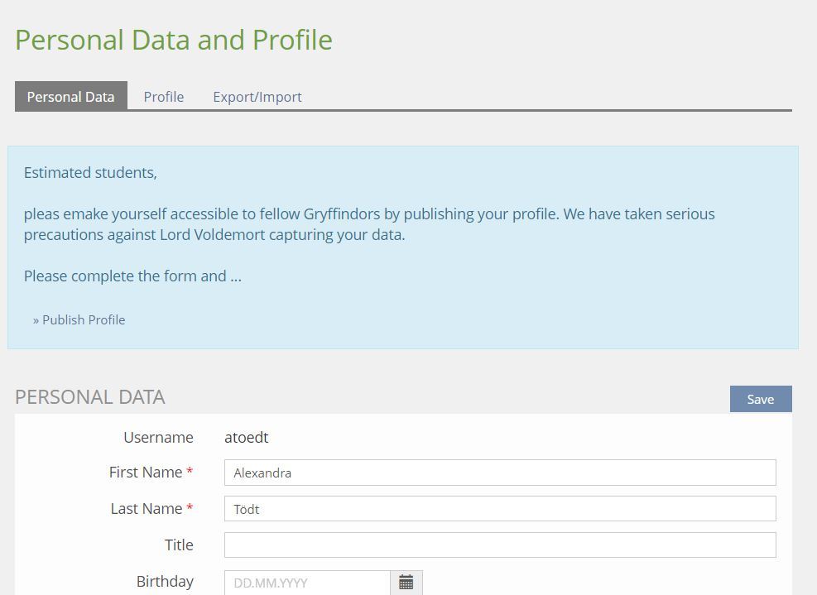This screenshot has height=595, width=817.
Task: Click the Title field label
Action: 179,545
